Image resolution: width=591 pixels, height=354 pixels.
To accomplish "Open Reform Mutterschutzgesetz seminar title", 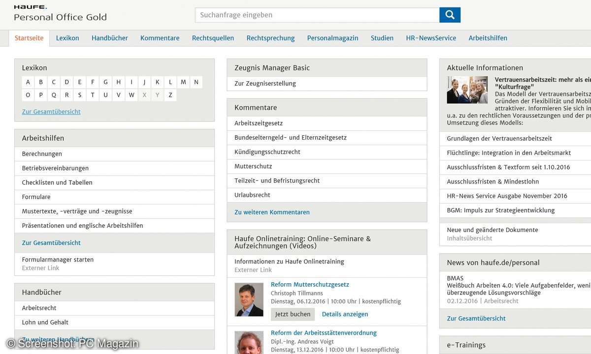I will point(310,285).
